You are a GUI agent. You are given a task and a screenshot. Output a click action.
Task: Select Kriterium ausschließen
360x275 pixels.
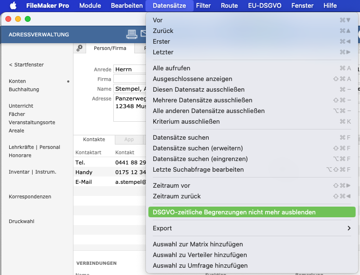tap(252, 122)
